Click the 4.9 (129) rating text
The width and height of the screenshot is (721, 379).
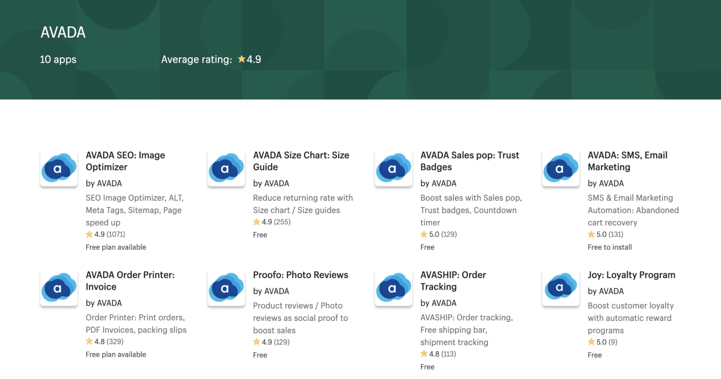276,342
